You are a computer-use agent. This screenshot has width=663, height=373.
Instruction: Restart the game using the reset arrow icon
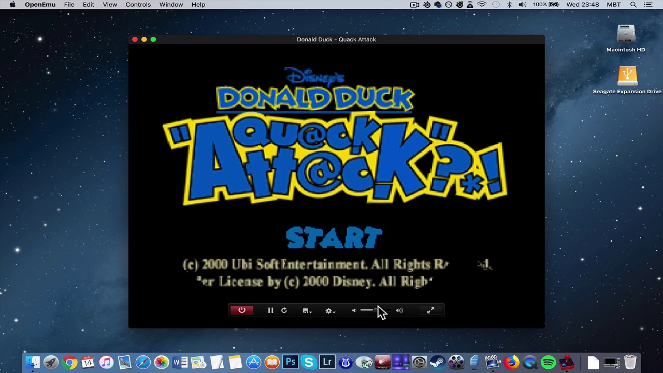[x=284, y=310]
